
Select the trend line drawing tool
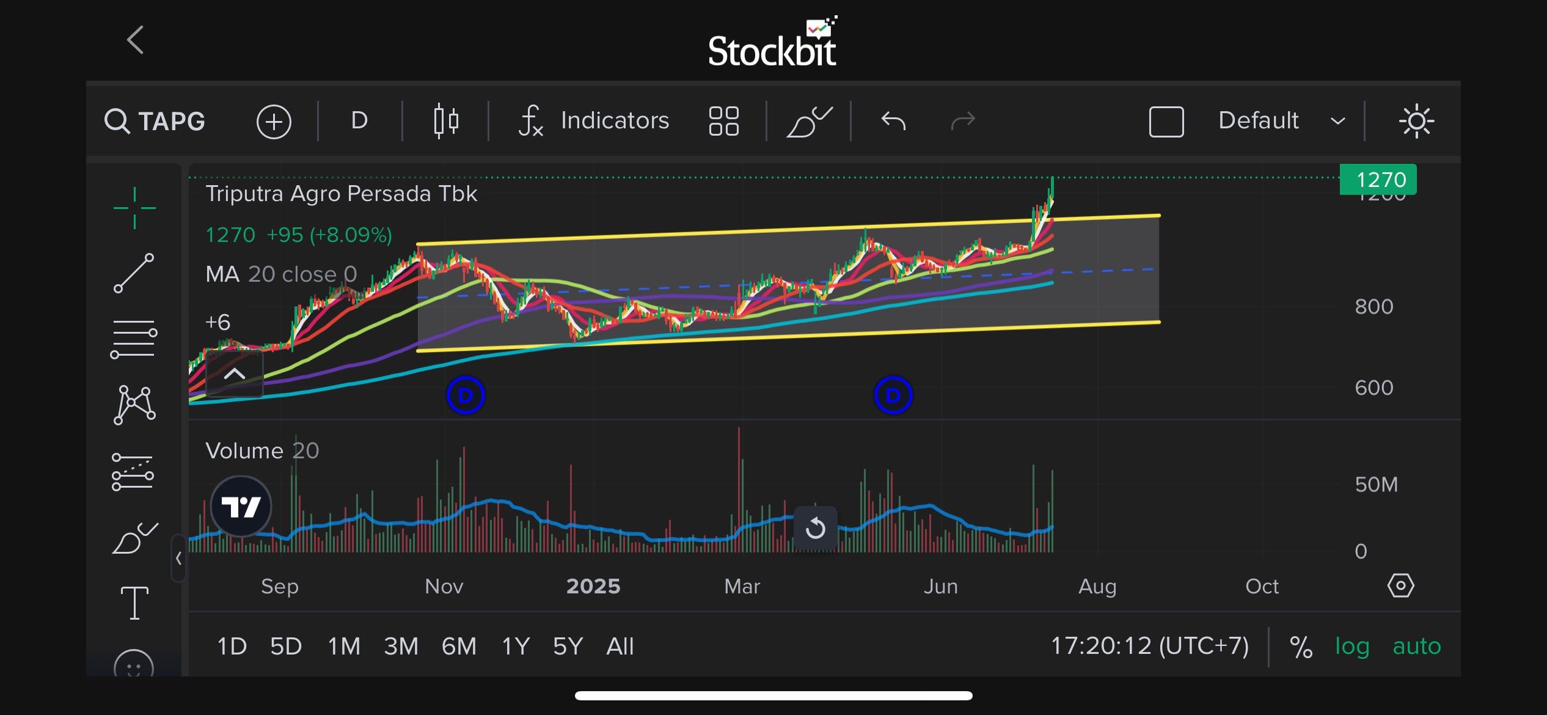[x=134, y=273]
